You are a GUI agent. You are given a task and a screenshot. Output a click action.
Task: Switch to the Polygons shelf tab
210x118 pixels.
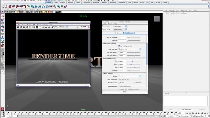(x=71, y=2)
